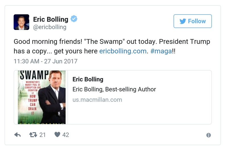Click the us.macmillan.com card domain

click(x=97, y=100)
